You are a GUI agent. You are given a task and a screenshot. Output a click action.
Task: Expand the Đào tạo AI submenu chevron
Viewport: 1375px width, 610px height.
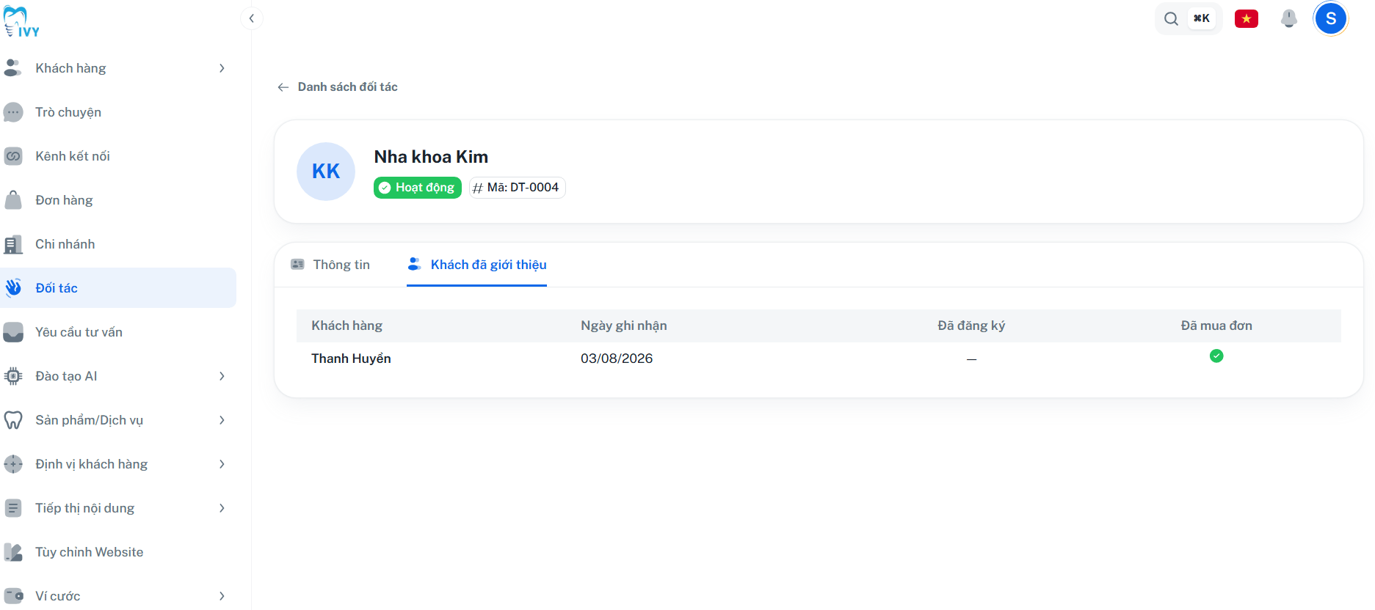(222, 376)
